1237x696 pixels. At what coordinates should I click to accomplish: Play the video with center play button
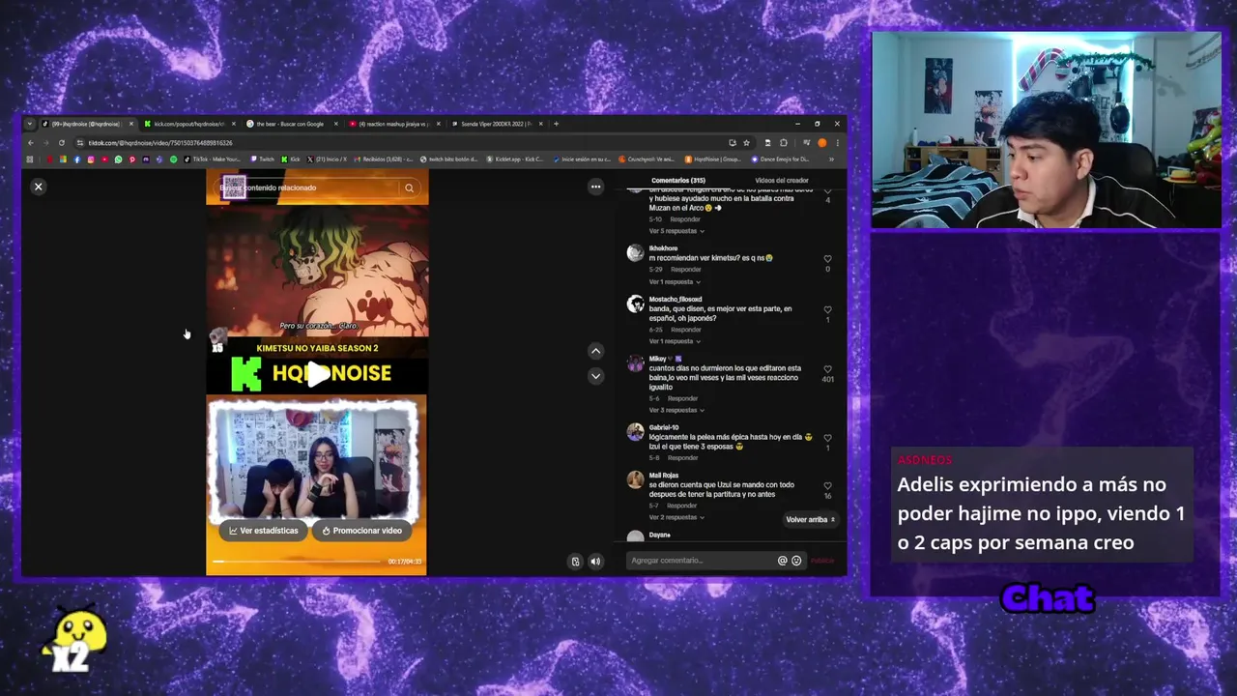[317, 374]
